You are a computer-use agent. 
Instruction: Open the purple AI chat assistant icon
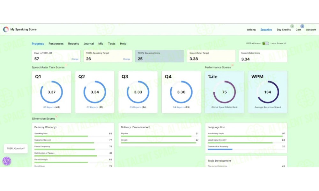(7, 161)
